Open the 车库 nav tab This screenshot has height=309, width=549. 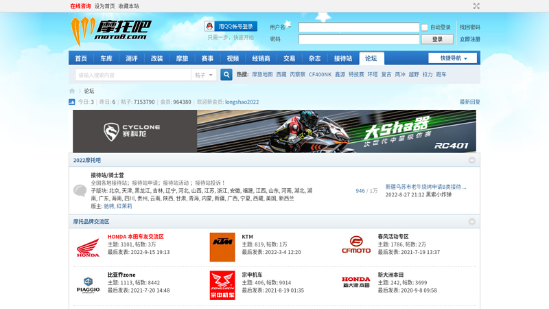(106, 58)
